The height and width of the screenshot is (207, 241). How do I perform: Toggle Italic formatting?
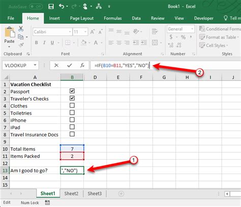pos(44,43)
